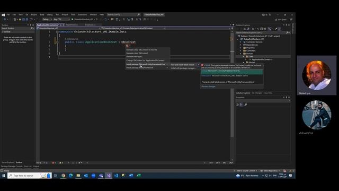Image resolution: width=339 pixels, height=191 pixels.
Task: Open the Build menu
Action: pyautogui.click(x=42, y=15)
